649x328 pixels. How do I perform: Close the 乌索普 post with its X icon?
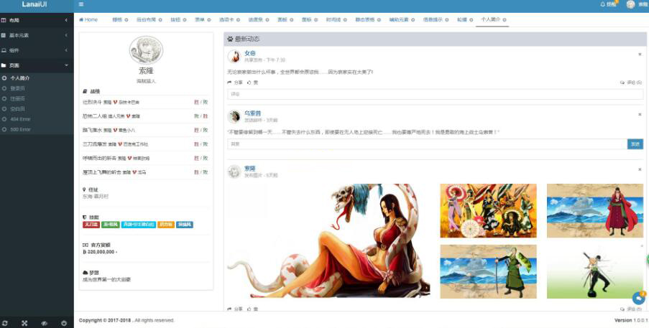(640, 114)
